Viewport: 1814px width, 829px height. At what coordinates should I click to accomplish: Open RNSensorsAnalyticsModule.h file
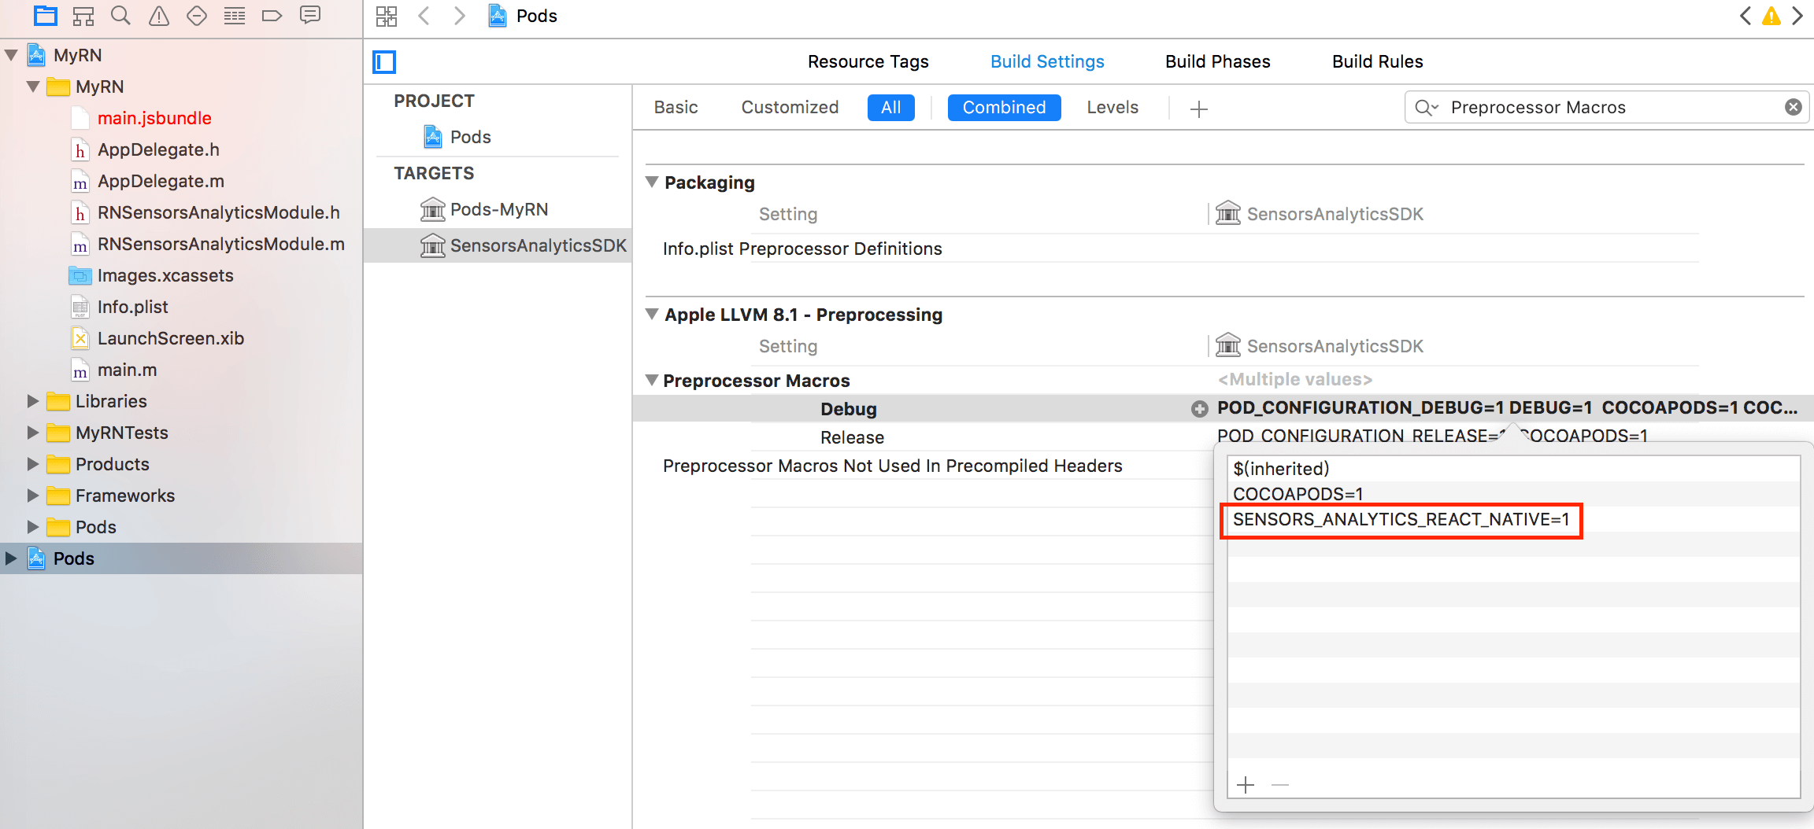pos(218,212)
